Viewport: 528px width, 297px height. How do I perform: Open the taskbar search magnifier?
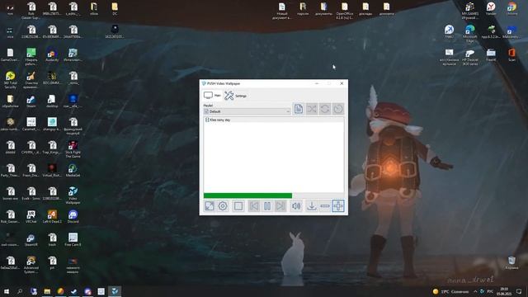tap(20, 291)
